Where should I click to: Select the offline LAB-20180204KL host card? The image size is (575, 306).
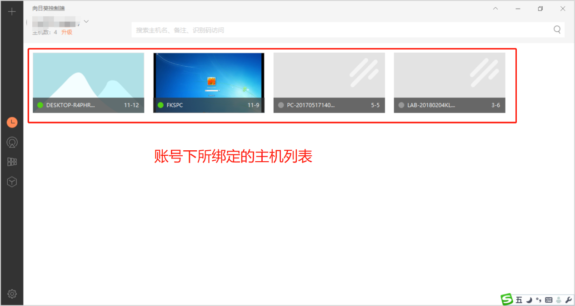[x=449, y=82]
